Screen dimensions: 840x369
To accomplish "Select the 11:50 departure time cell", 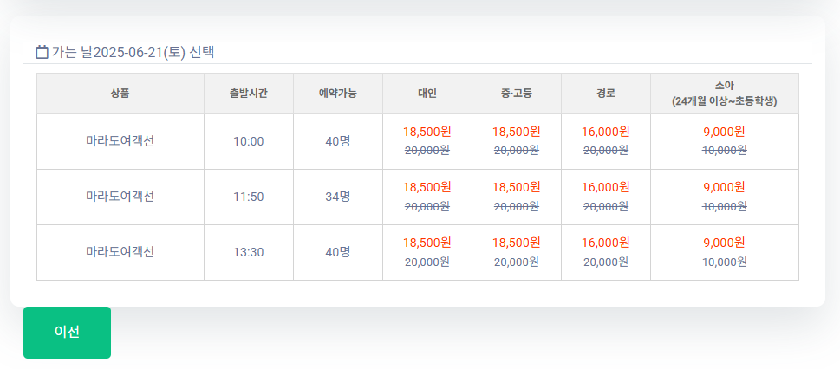I will click(249, 197).
